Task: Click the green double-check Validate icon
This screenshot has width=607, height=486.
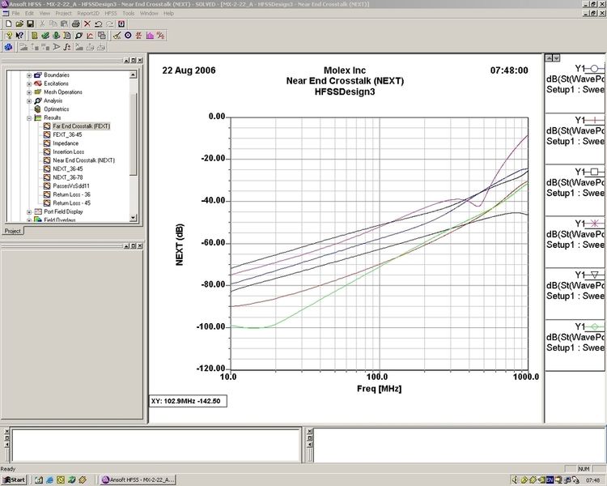Action: [x=45, y=36]
